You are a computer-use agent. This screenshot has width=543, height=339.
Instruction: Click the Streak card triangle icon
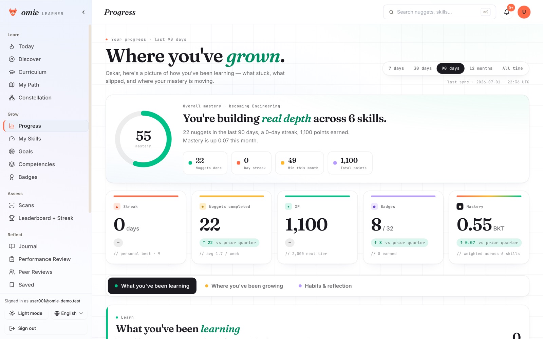[117, 206]
